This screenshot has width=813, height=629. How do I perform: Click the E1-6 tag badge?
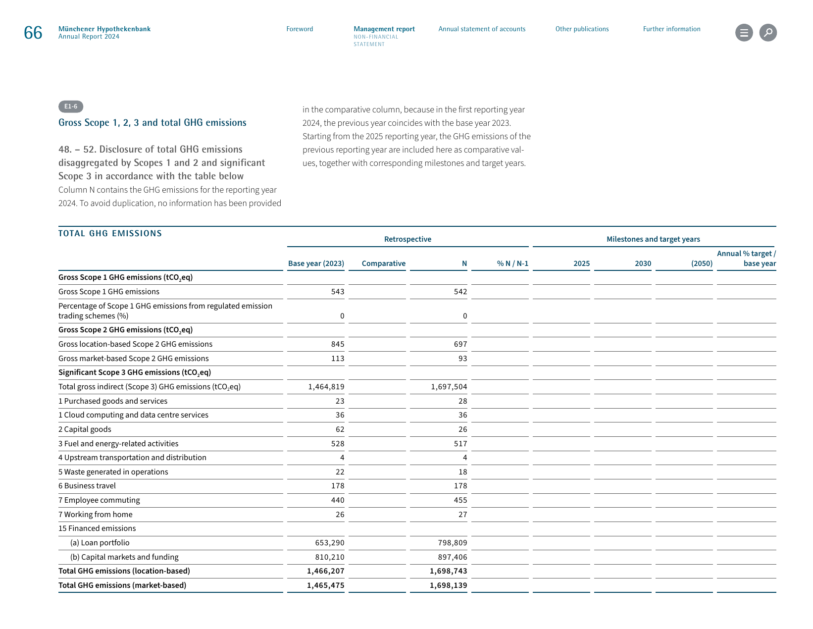pos(71,106)
